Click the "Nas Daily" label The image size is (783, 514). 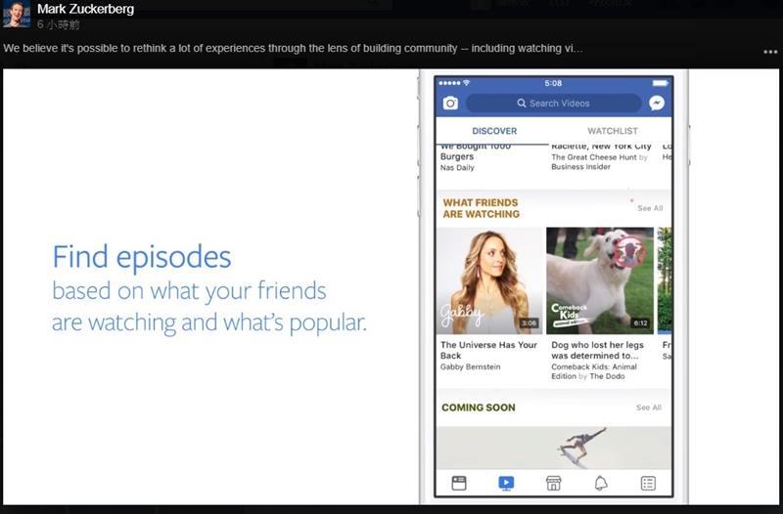coord(457,168)
